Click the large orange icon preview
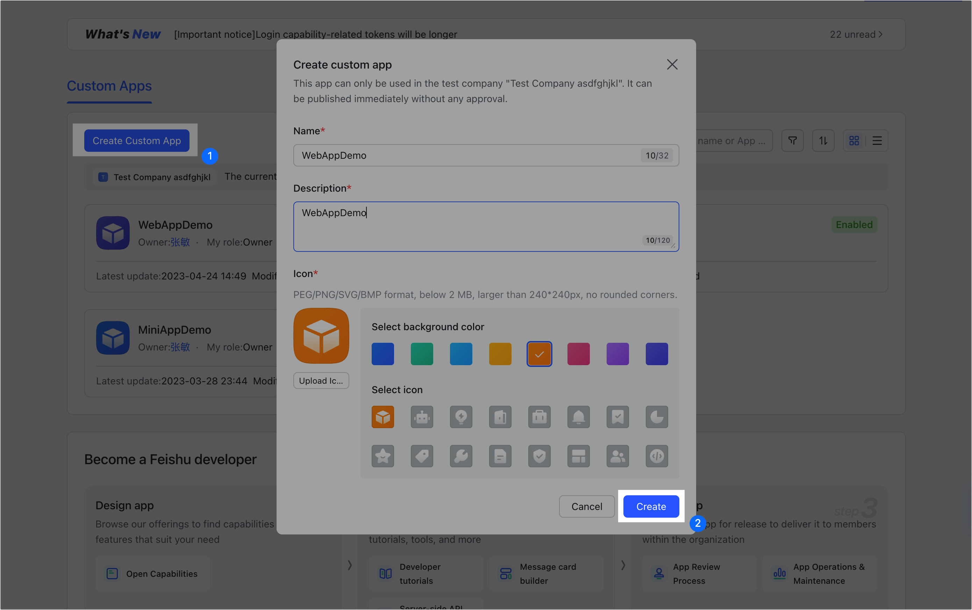 pos(321,336)
